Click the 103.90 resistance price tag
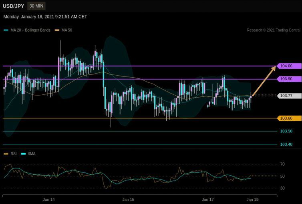 click(289, 79)
